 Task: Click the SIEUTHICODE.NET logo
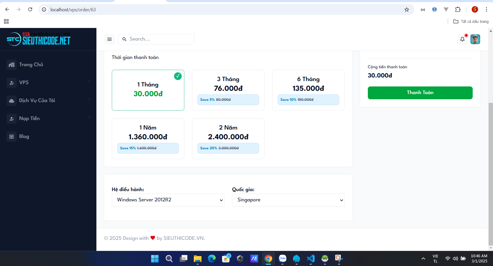[39, 39]
